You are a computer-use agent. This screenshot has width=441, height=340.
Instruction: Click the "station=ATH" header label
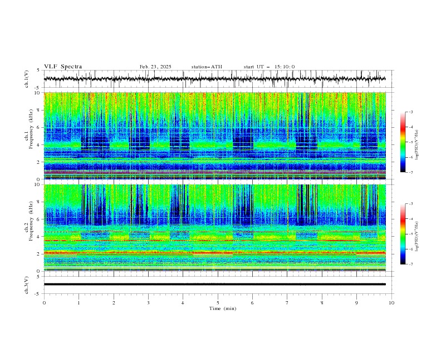coord(207,67)
